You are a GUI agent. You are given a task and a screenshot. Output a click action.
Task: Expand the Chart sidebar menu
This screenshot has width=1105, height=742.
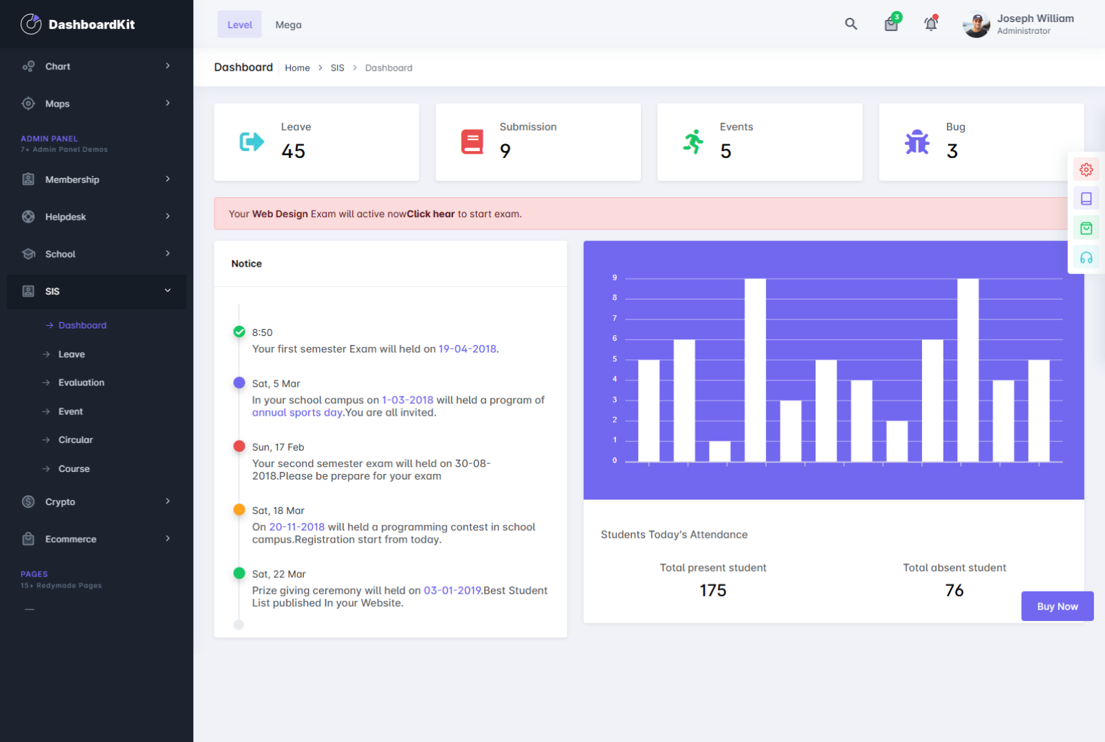coord(96,67)
